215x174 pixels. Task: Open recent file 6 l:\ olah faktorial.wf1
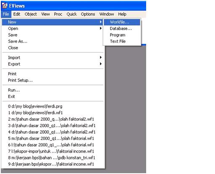coord(52,145)
